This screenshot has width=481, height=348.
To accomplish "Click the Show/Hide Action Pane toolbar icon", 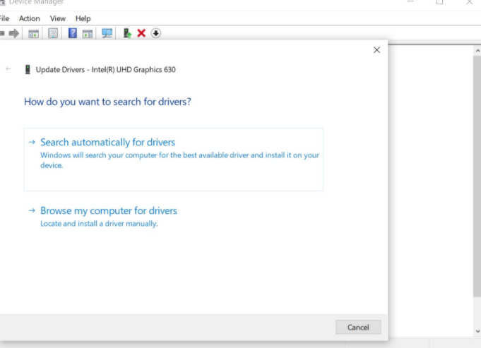I will [88, 33].
